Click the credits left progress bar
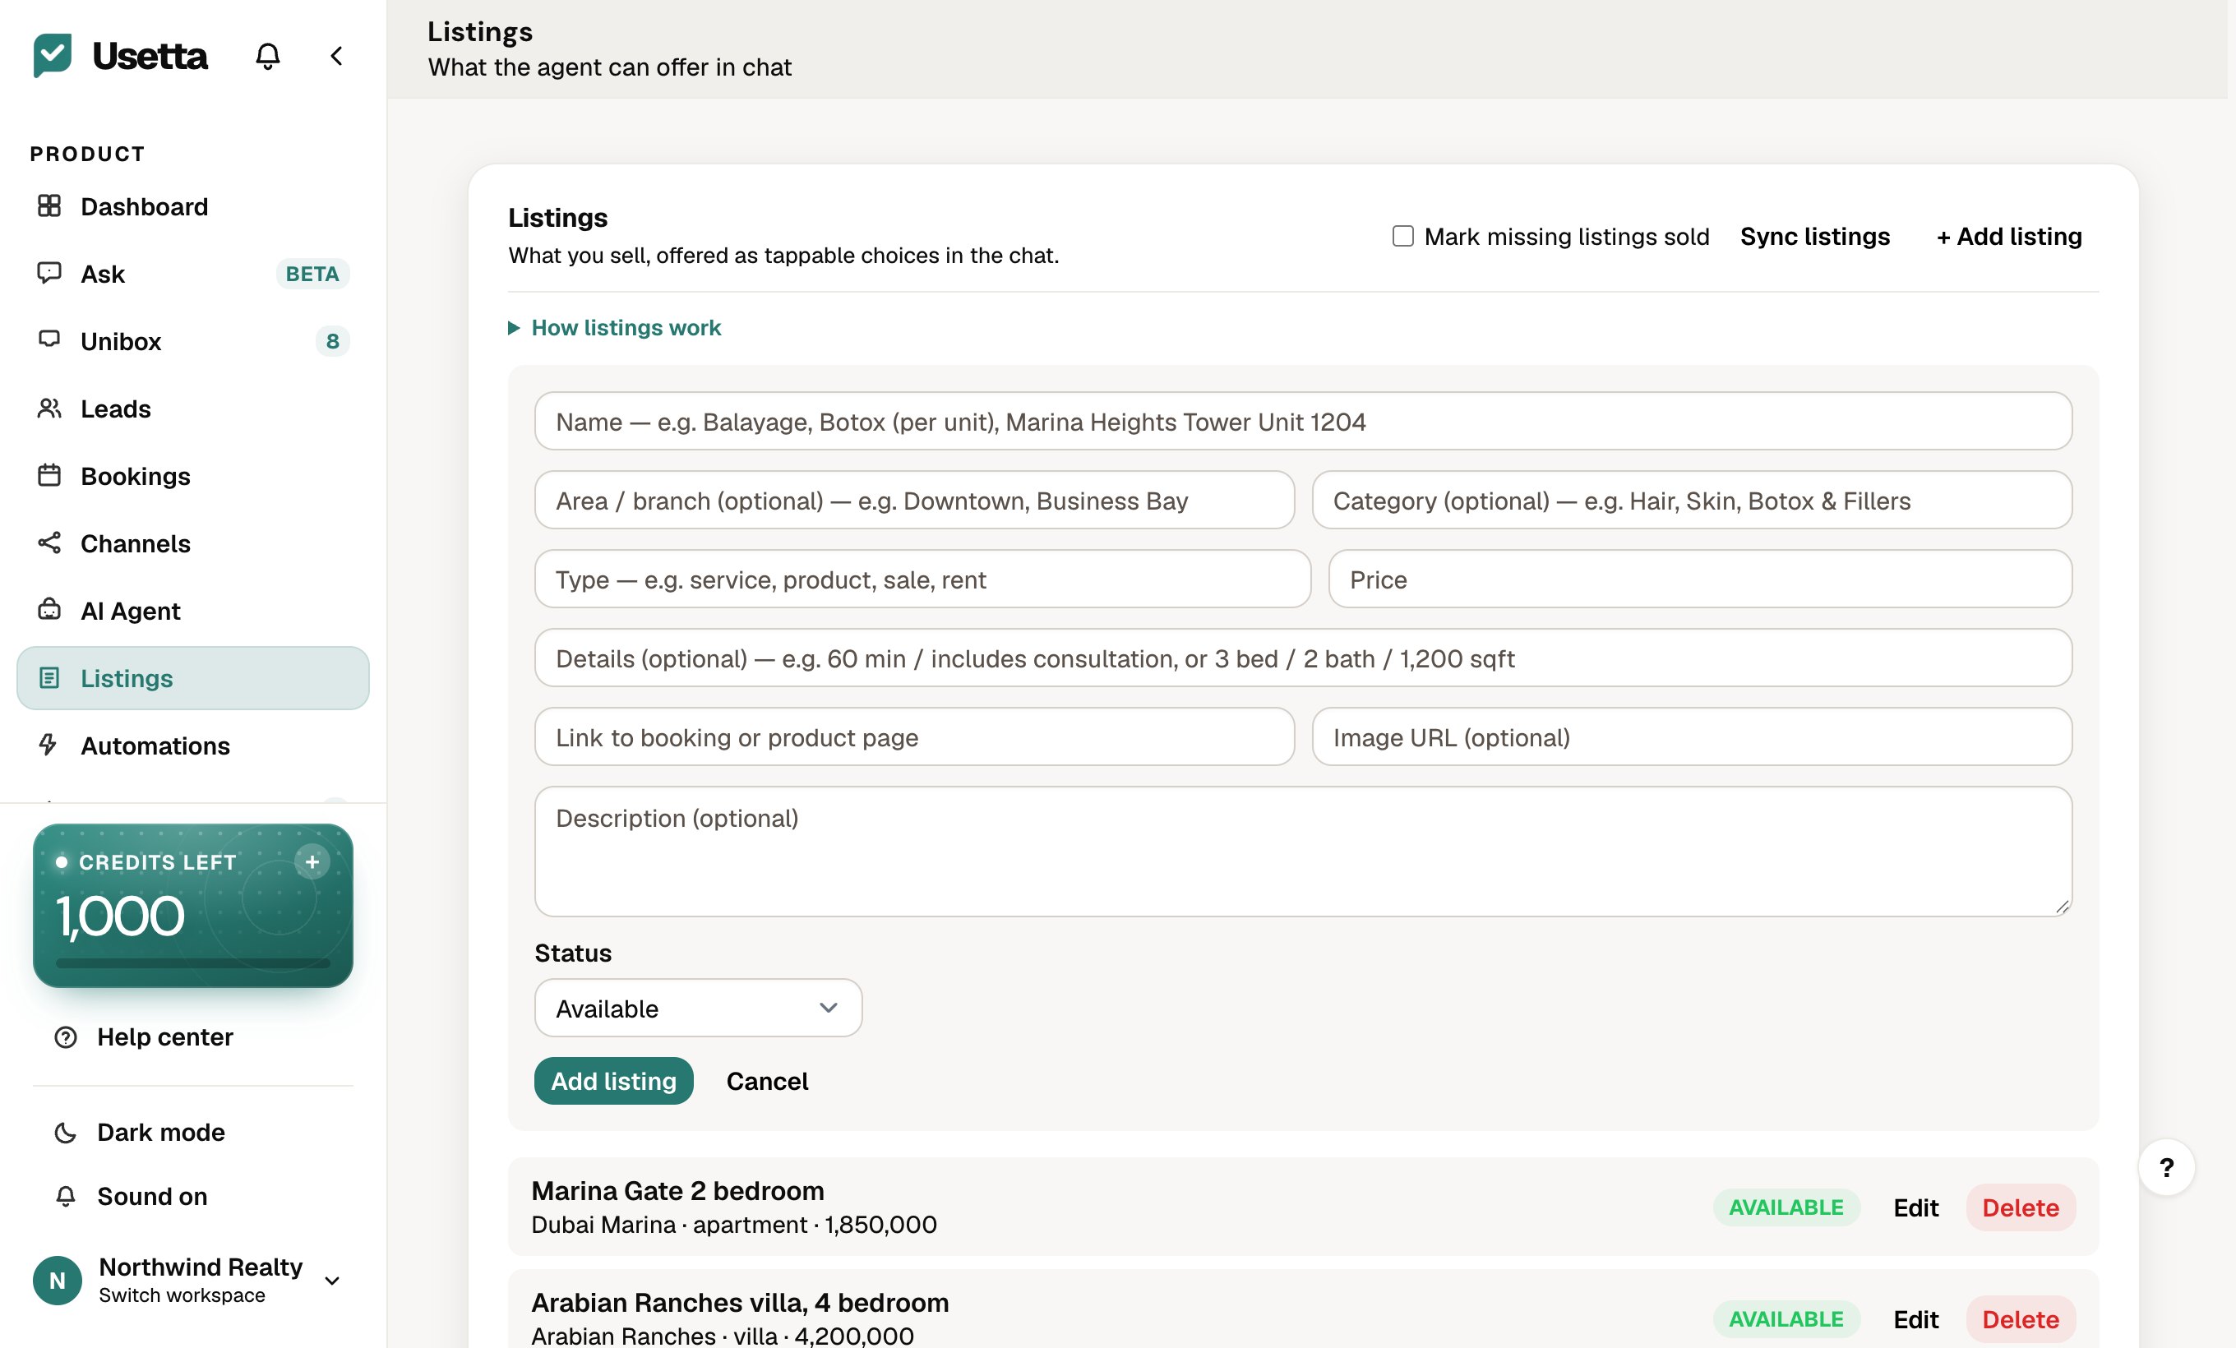Image resolution: width=2236 pixels, height=1348 pixels. [192, 963]
